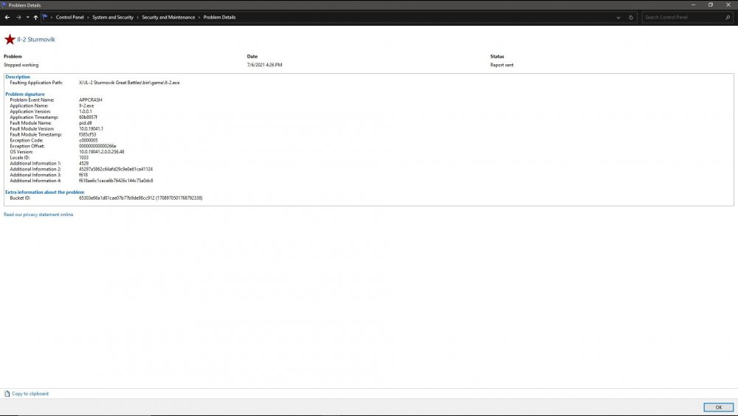Image resolution: width=738 pixels, height=416 pixels.
Task: Expand the address bar history dropdown
Action: click(618, 17)
